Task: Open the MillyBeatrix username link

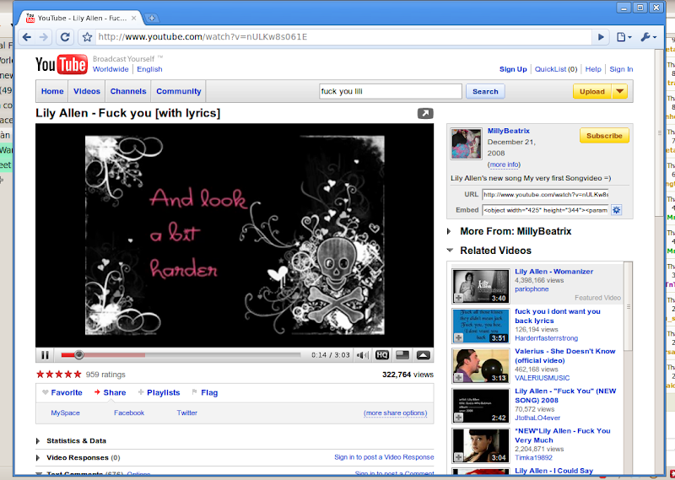Action: click(509, 131)
